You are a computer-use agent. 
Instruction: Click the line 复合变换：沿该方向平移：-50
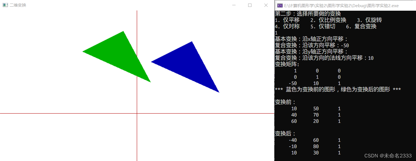coord(312,45)
